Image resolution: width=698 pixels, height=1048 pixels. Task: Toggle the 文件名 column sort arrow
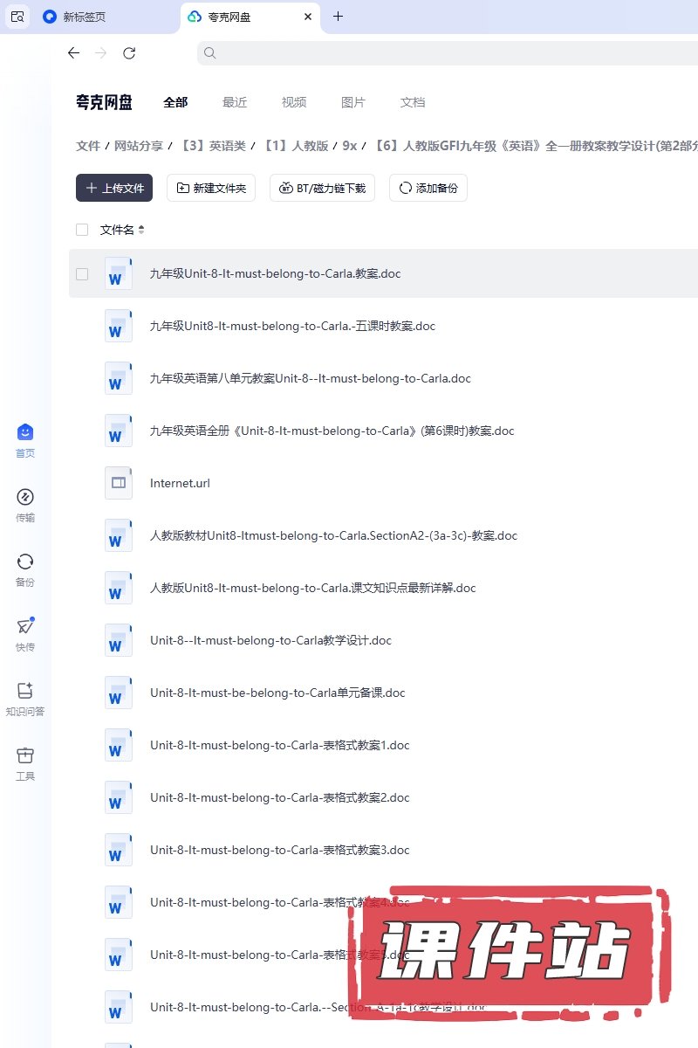click(141, 230)
